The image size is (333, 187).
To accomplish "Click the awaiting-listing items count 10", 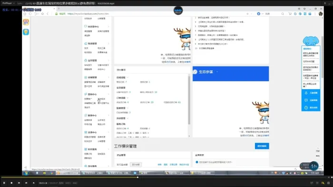I will pyautogui.click(x=156, y=92).
